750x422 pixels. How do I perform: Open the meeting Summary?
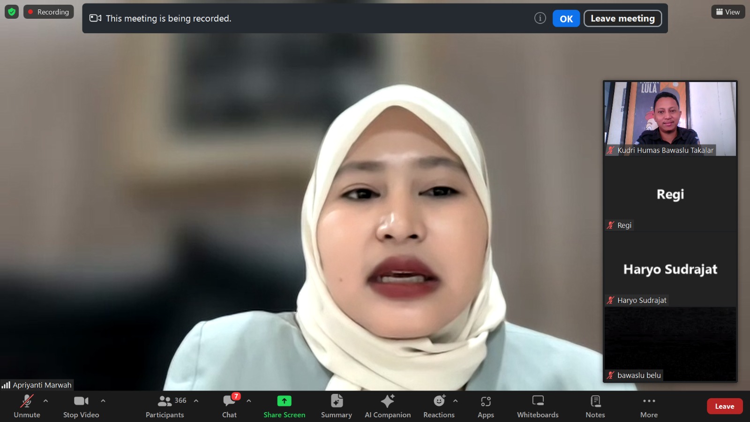336,406
